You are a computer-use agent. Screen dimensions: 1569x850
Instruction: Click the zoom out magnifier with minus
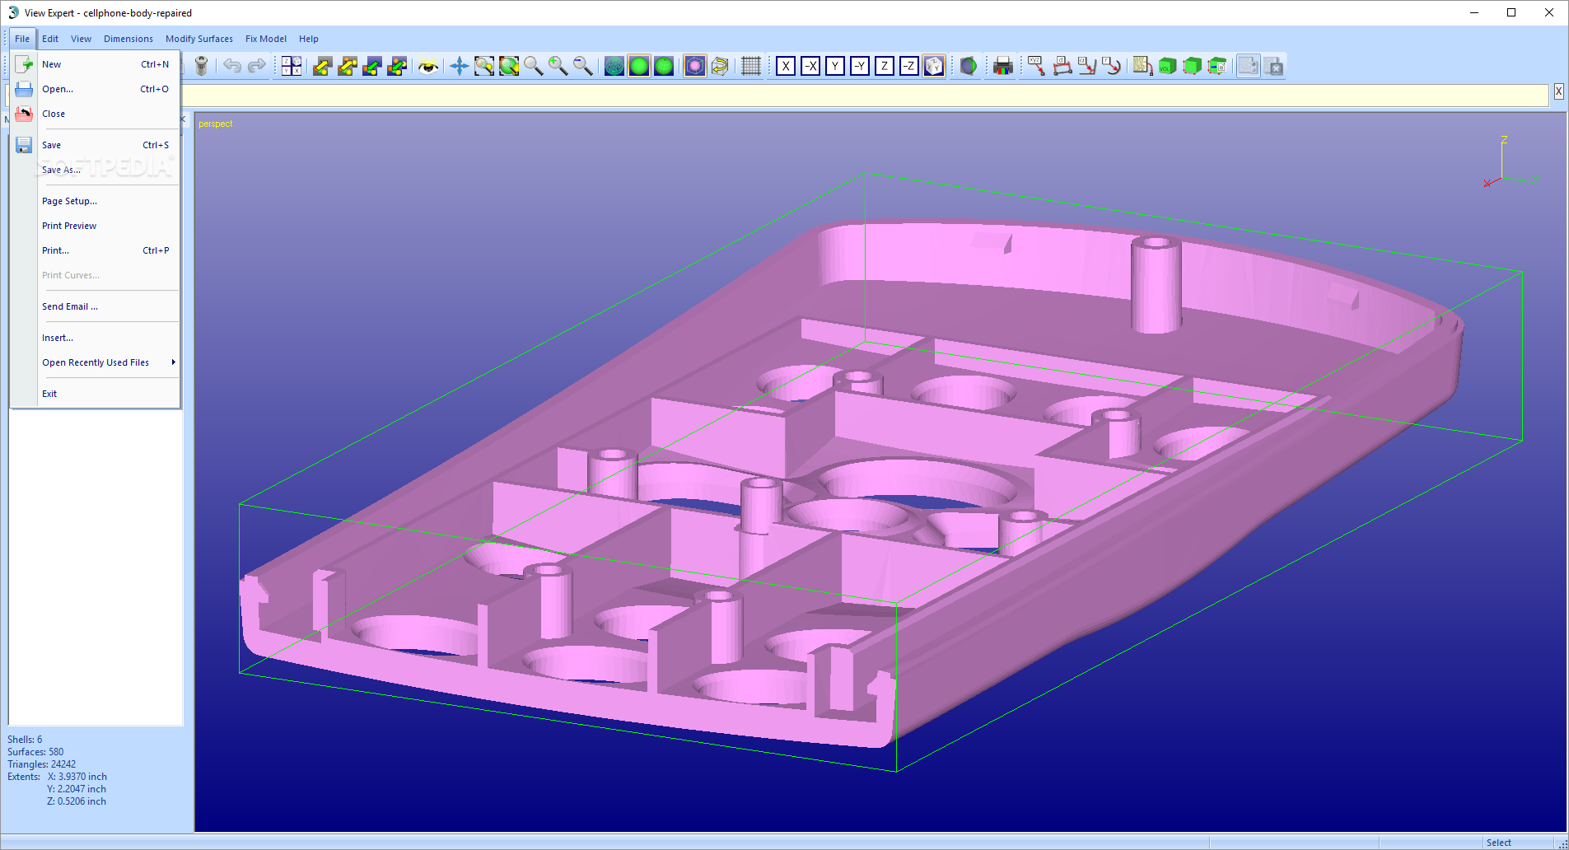point(583,66)
